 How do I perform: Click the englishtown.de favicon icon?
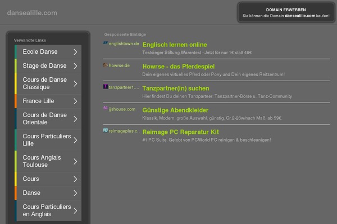(106, 43)
